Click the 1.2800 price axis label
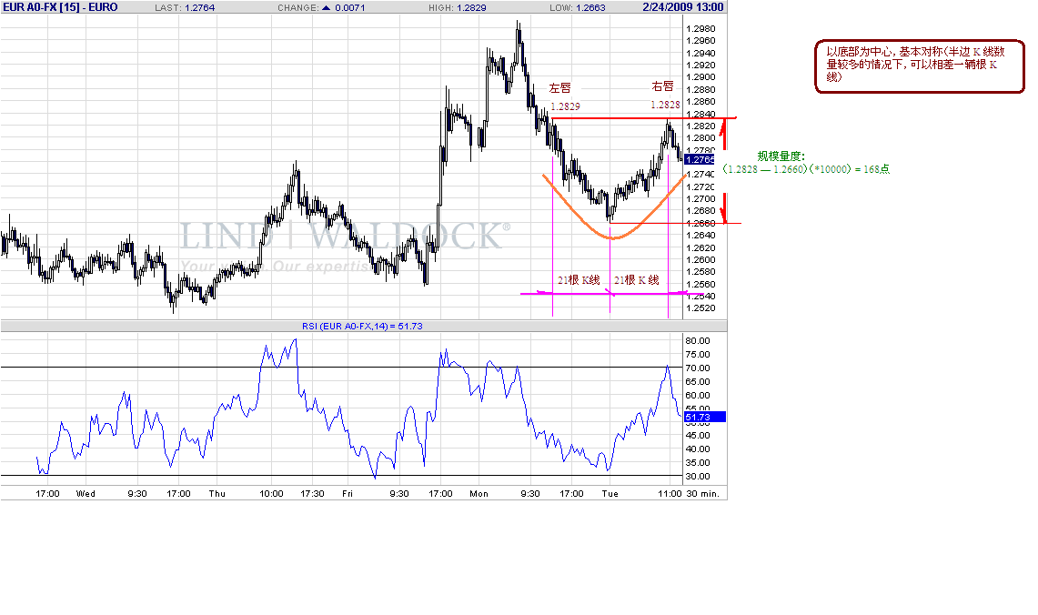The width and height of the screenshot is (1038, 615). 700,138
